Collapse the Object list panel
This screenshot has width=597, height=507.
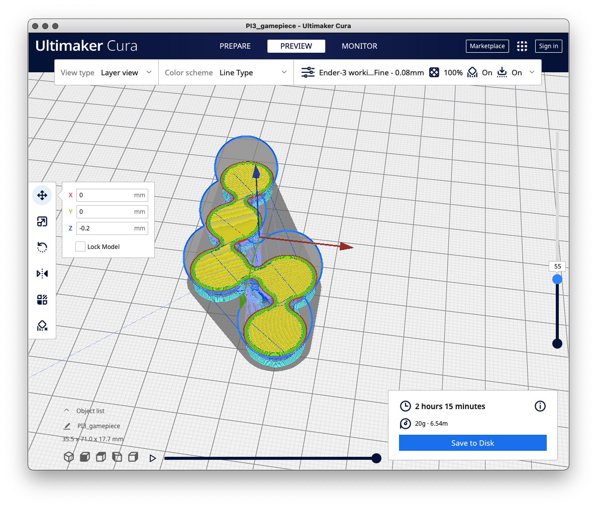point(67,411)
